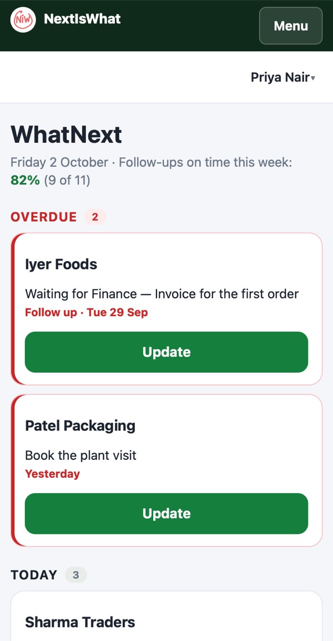Click the Overdue count badge showing 2
This screenshot has height=641, width=333.
click(x=95, y=217)
